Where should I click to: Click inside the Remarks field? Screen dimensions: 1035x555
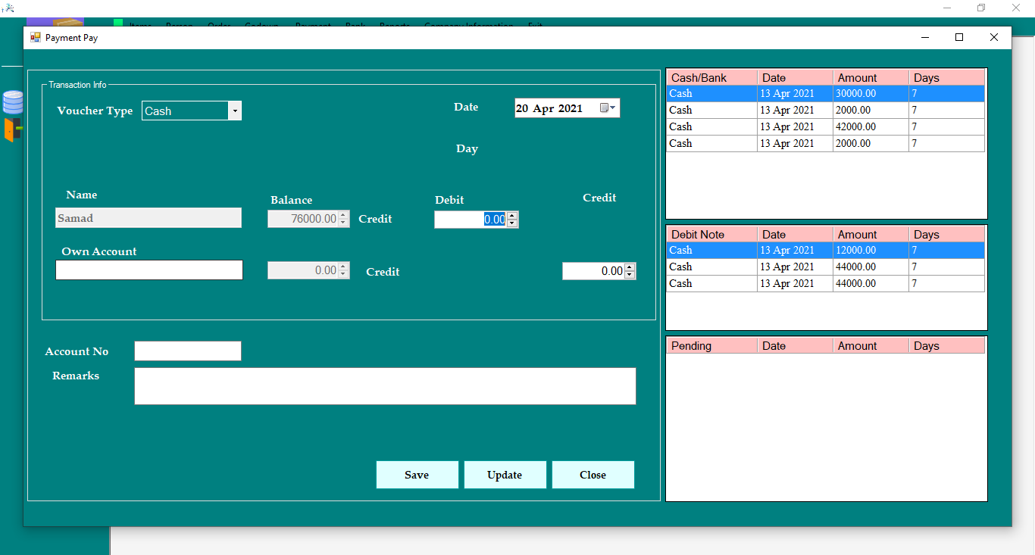tap(385, 386)
